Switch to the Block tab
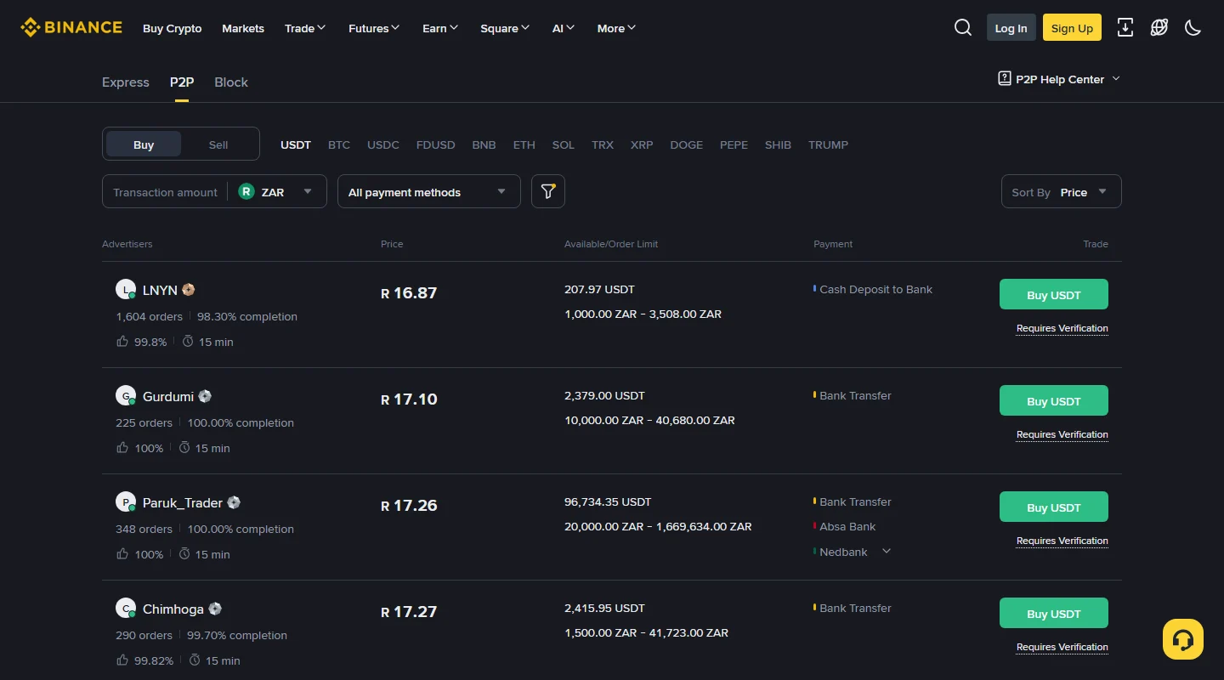This screenshot has width=1224, height=680. 231,82
